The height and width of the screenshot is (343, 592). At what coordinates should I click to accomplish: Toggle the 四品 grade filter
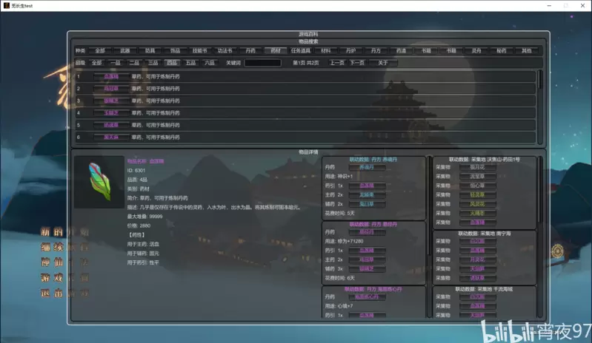click(x=172, y=63)
